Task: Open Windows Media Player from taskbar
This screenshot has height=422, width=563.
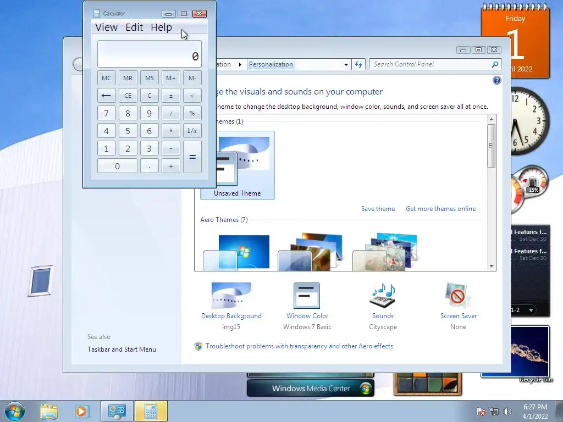Action: tap(81, 411)
